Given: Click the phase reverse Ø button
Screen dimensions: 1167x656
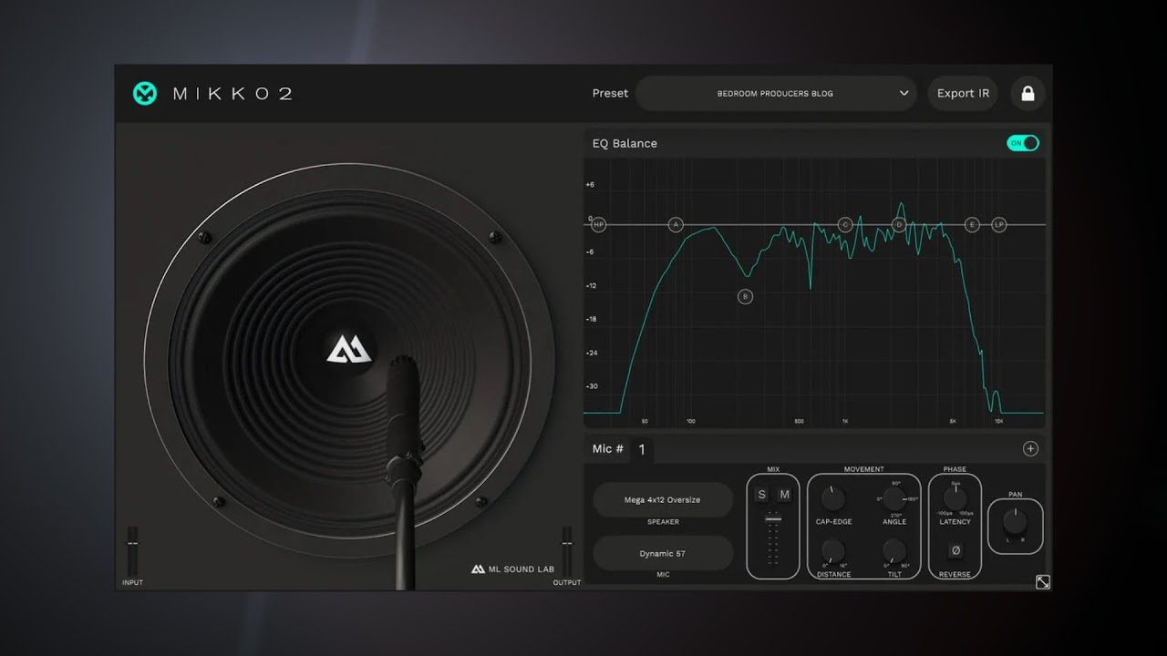Looking at the screenshot, I should click(955, 550).
